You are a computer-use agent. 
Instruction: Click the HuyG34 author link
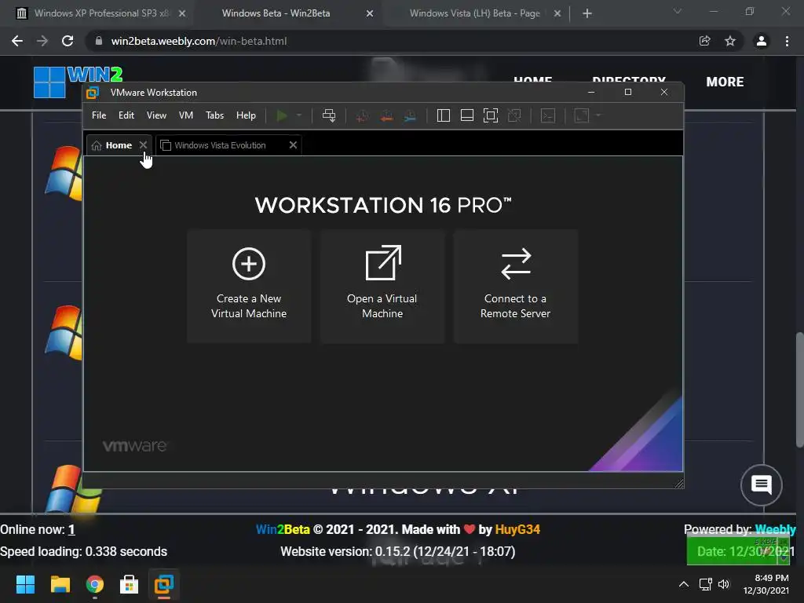tap(517, 530)
